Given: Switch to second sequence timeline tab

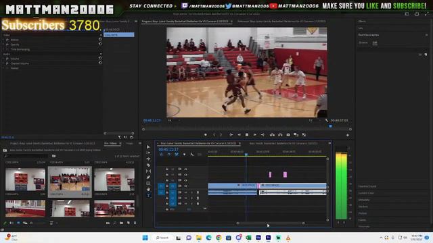Looking at the screenshot, I should pos(283,144).
